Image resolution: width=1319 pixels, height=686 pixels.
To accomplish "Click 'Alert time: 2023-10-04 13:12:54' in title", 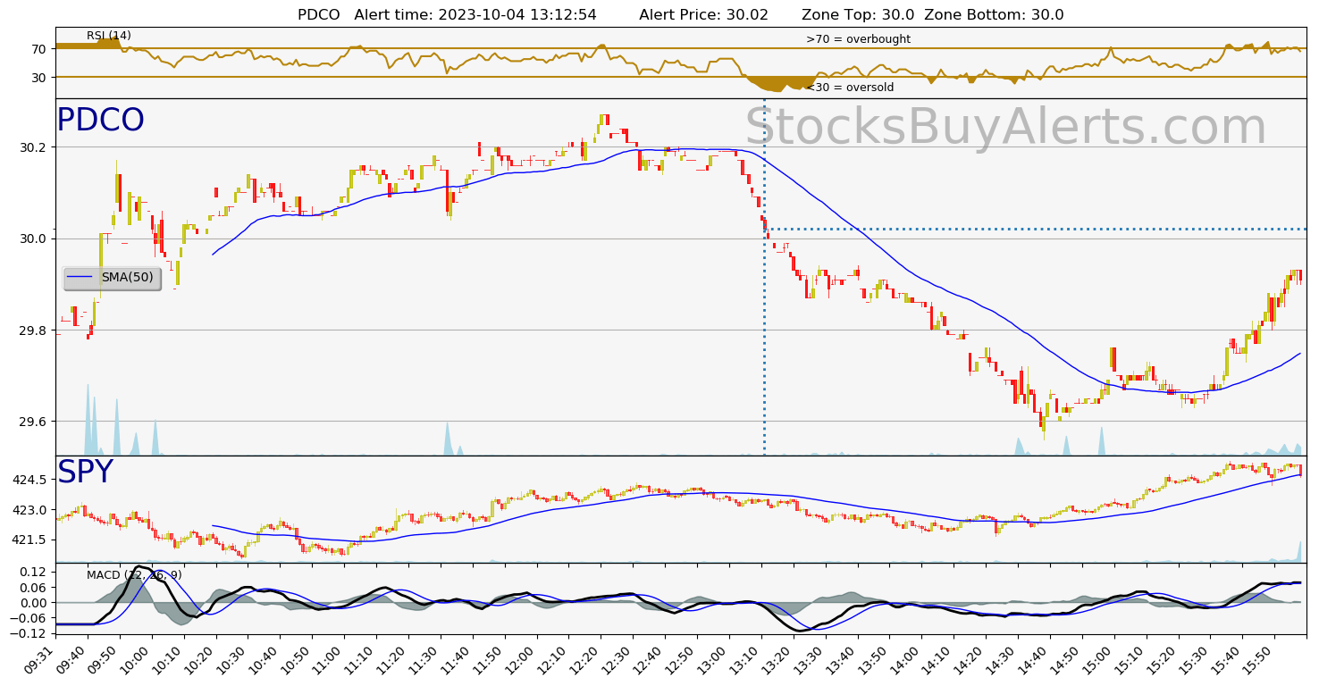I will [475, 15].
